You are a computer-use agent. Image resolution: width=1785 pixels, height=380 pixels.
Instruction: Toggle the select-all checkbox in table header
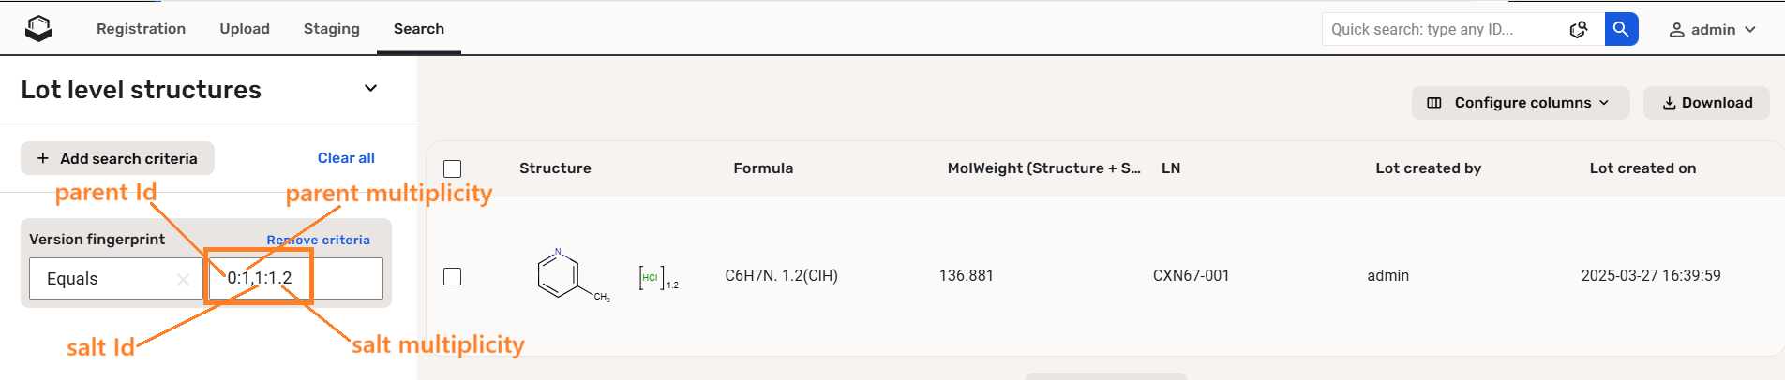coord(453,168)
